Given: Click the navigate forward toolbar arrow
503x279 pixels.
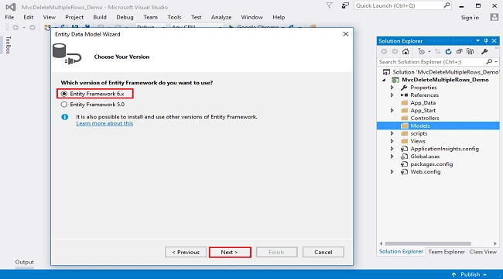Looking at the screenshot, I should click(32, 28).
